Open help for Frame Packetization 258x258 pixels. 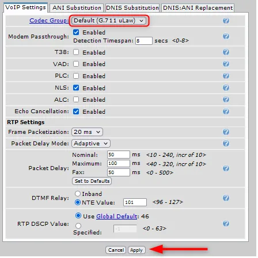coord(226,132)
